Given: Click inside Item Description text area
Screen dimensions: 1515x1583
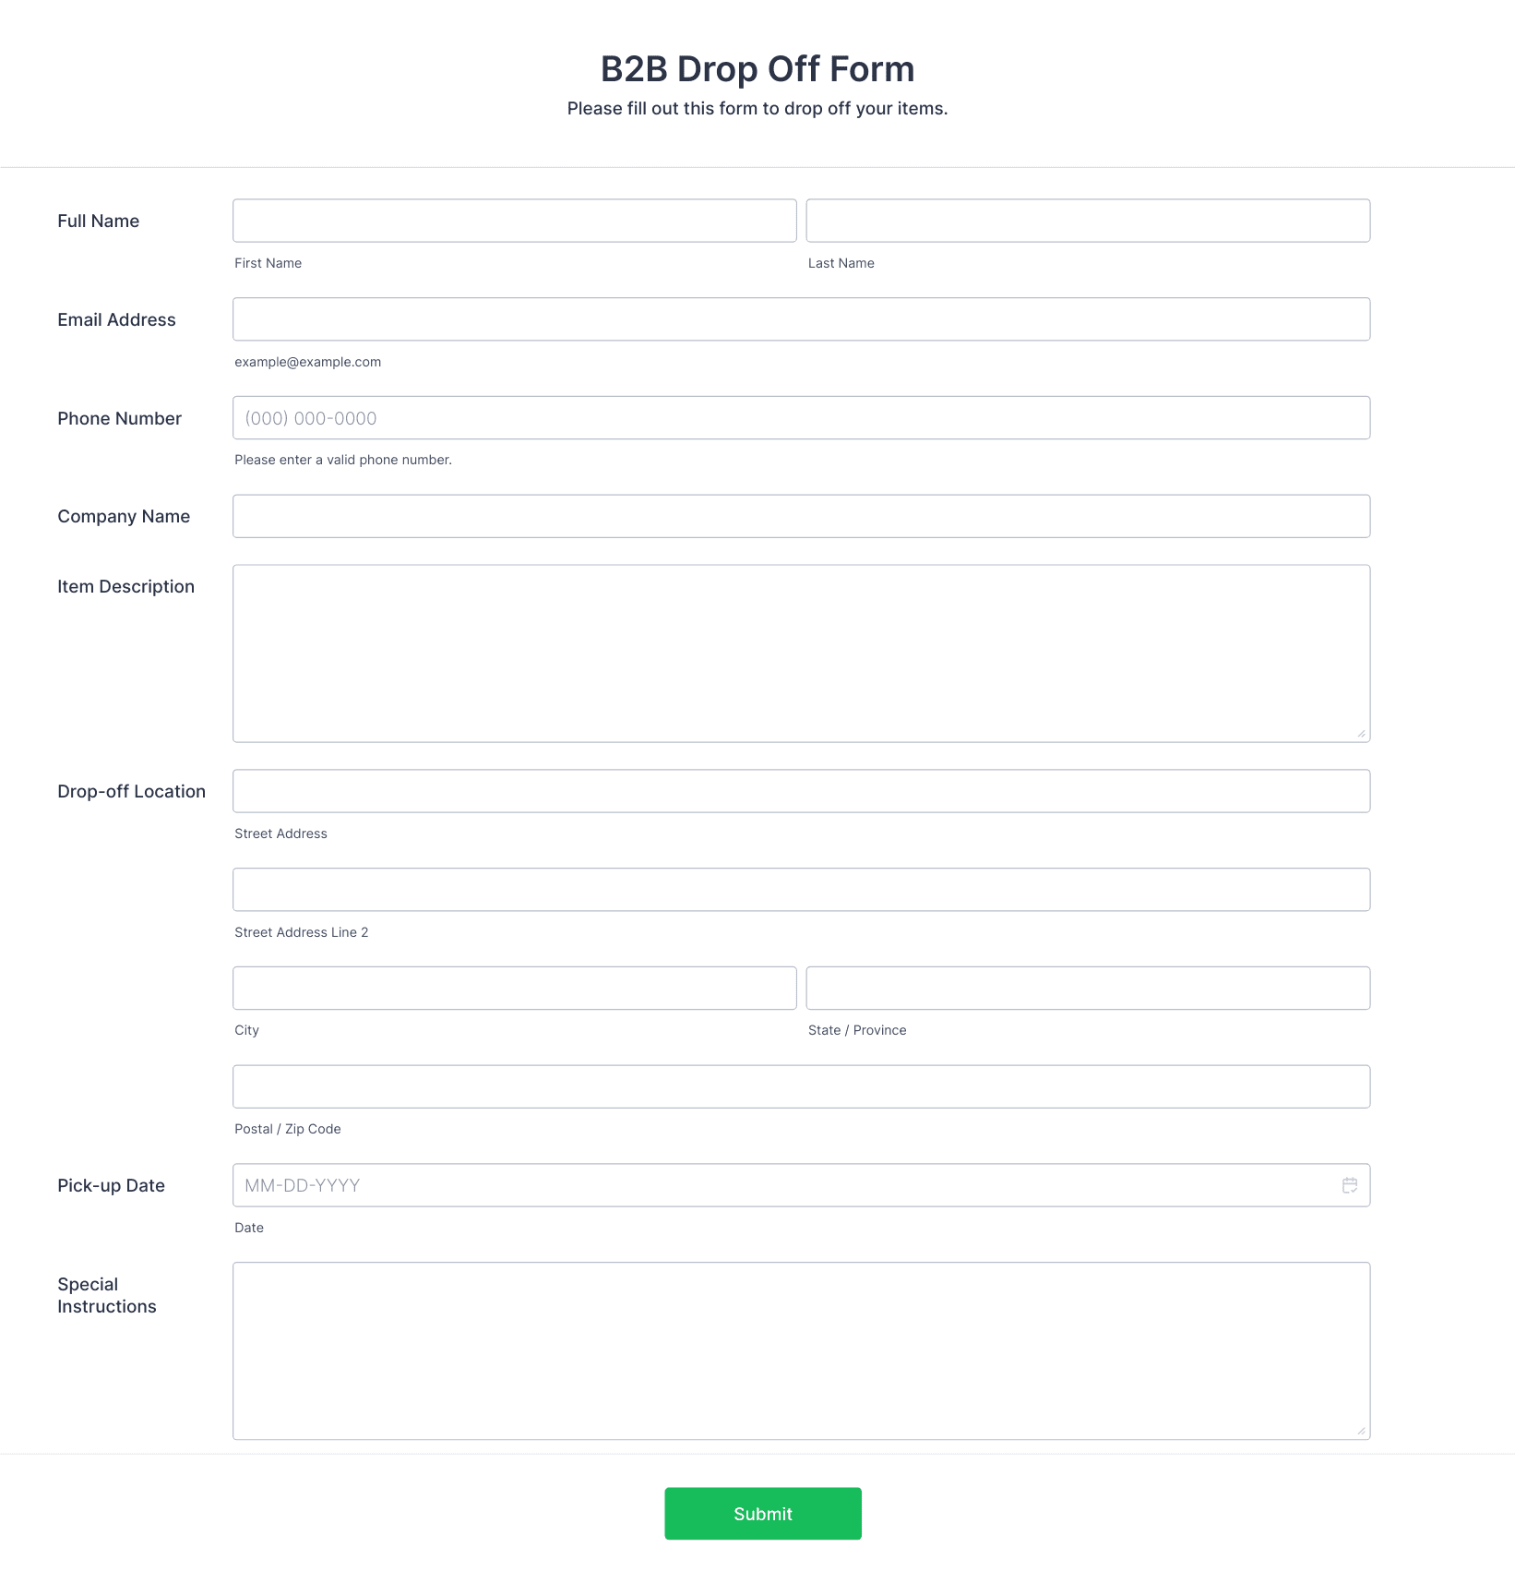Looking at the screenshot, I should pyautogui.click(x=801, y=654).
